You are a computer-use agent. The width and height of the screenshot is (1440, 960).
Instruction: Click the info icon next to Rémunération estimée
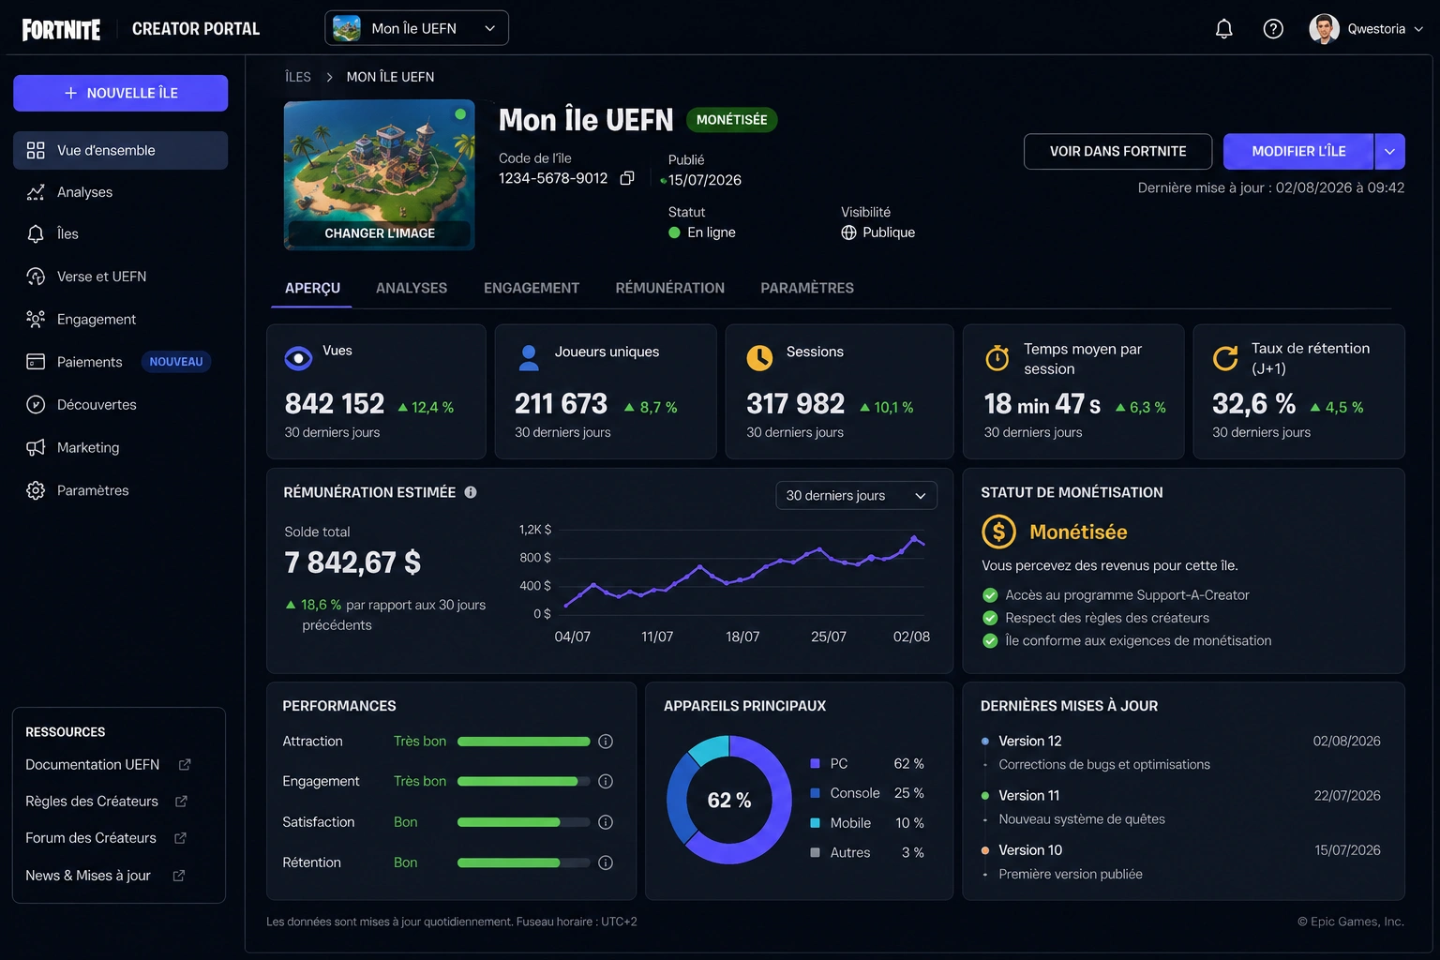coord(471,492)
